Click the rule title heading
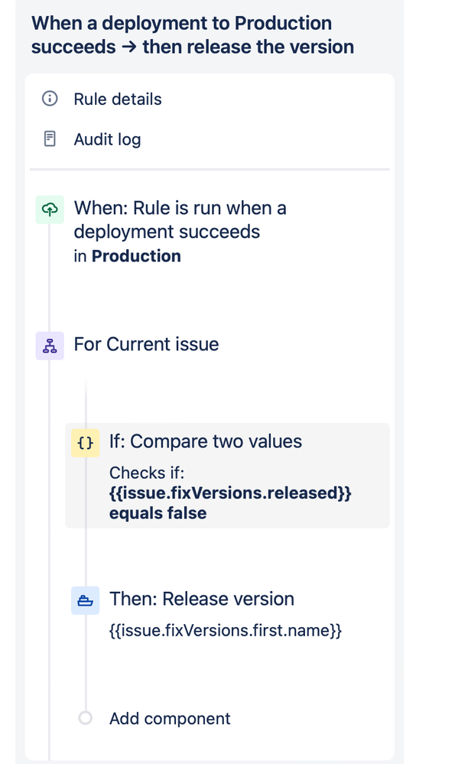 click(193, 35)
